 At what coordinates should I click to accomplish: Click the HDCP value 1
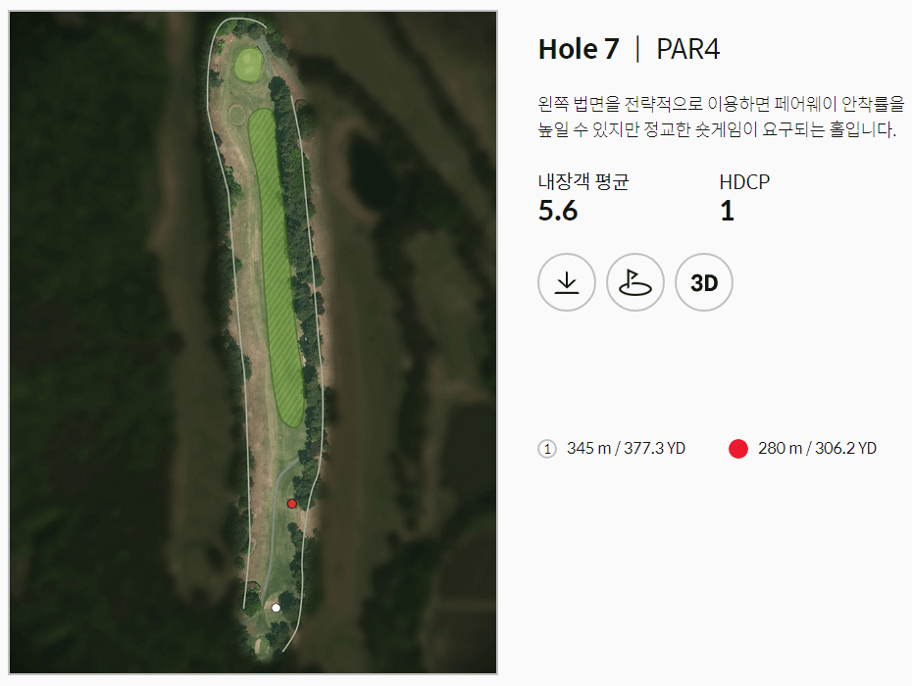[x=727, y=211]
